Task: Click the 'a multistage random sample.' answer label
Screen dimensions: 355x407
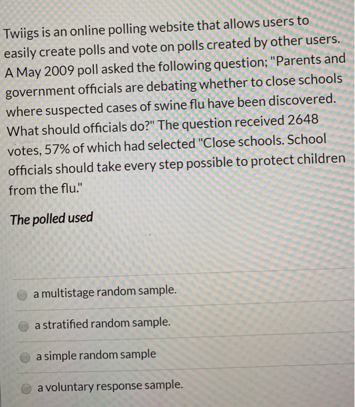Action: click(x=105, y=291)
